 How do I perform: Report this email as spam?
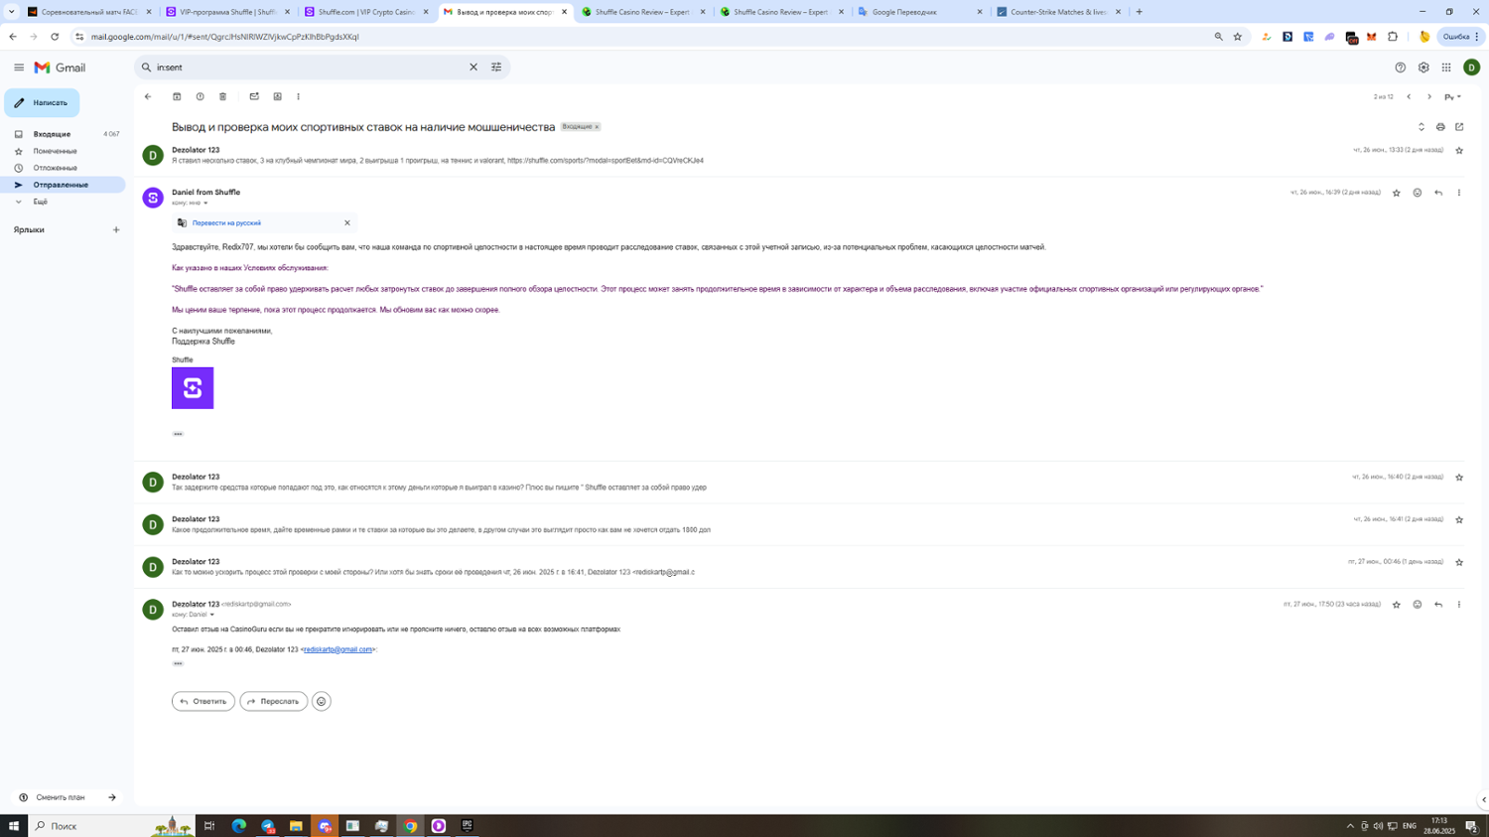[x=200, y=96]
